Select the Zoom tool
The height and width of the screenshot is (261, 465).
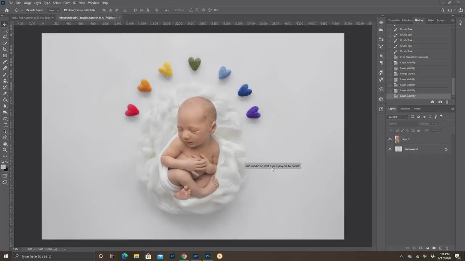5,150
